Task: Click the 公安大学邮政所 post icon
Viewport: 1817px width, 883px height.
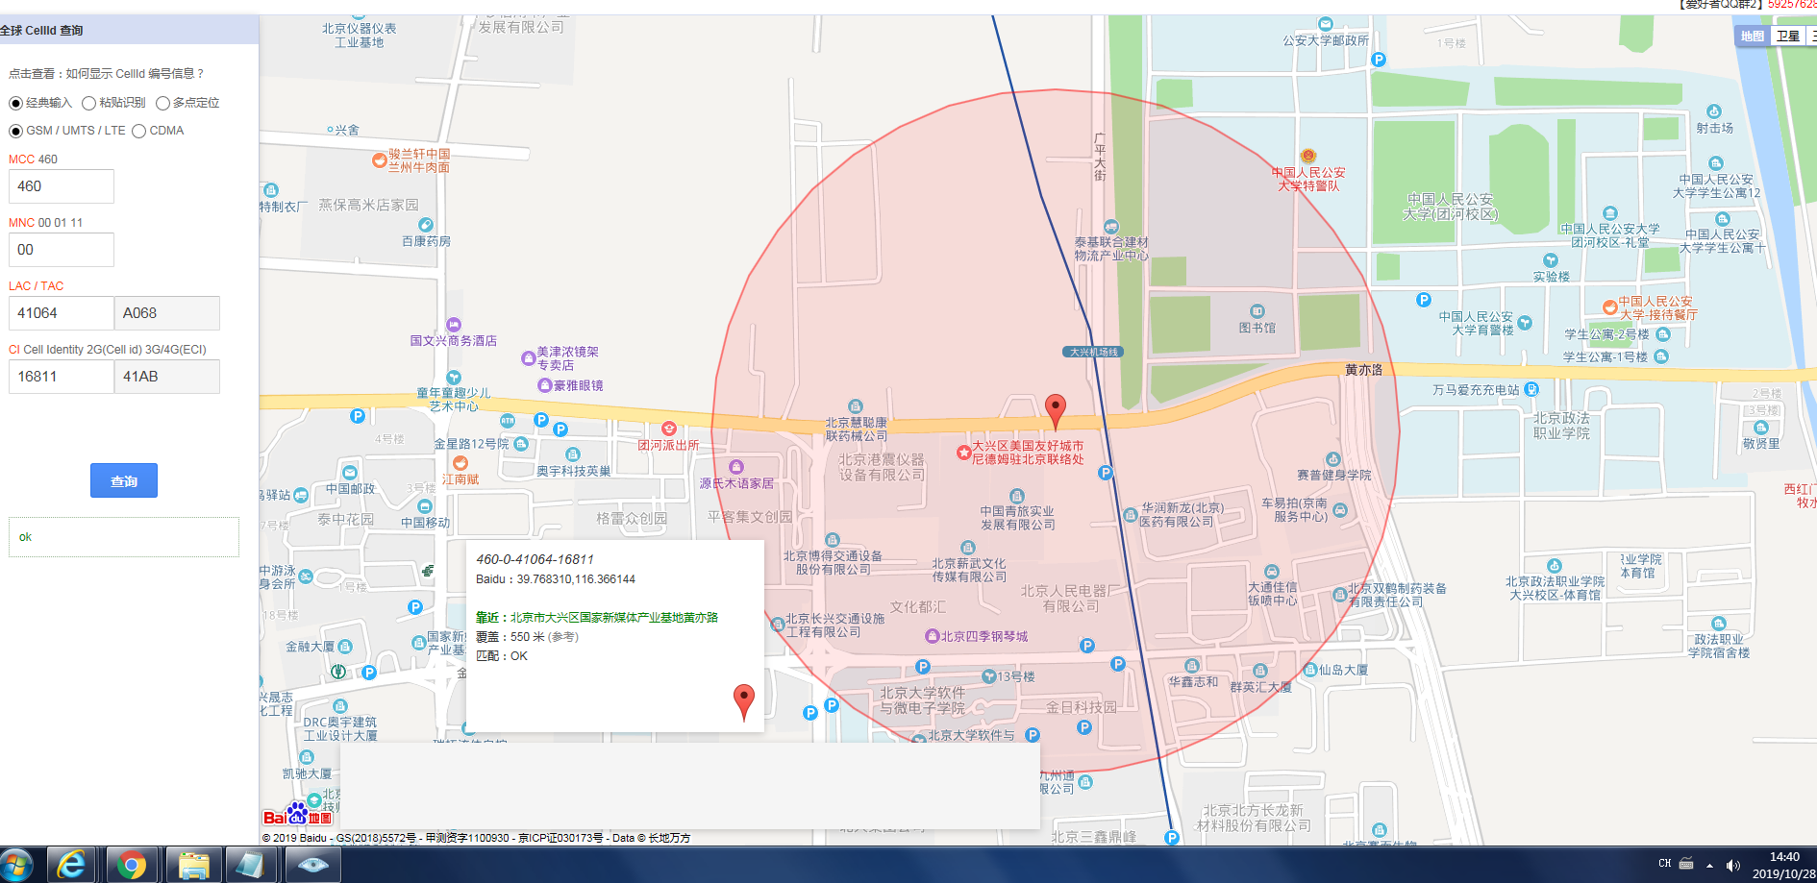Action: [1326, 24]
